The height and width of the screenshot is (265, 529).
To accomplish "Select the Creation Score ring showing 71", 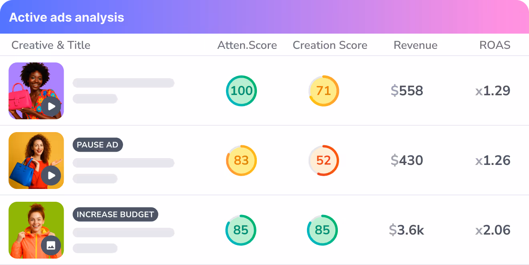I will point(323,91).
